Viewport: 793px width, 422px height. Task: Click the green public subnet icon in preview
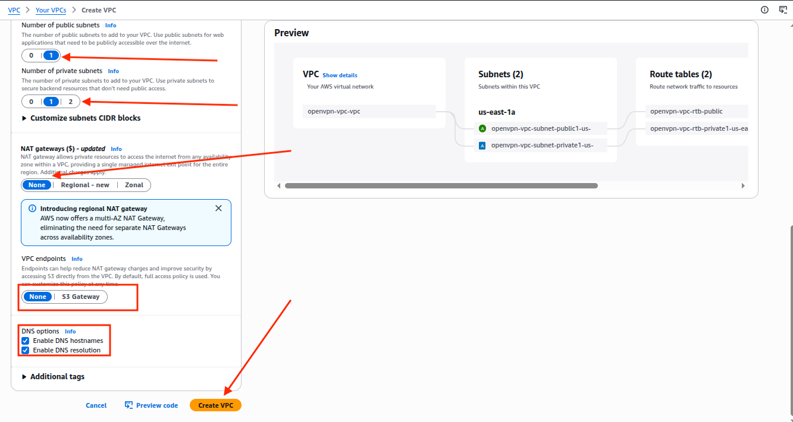pos(482,128)
